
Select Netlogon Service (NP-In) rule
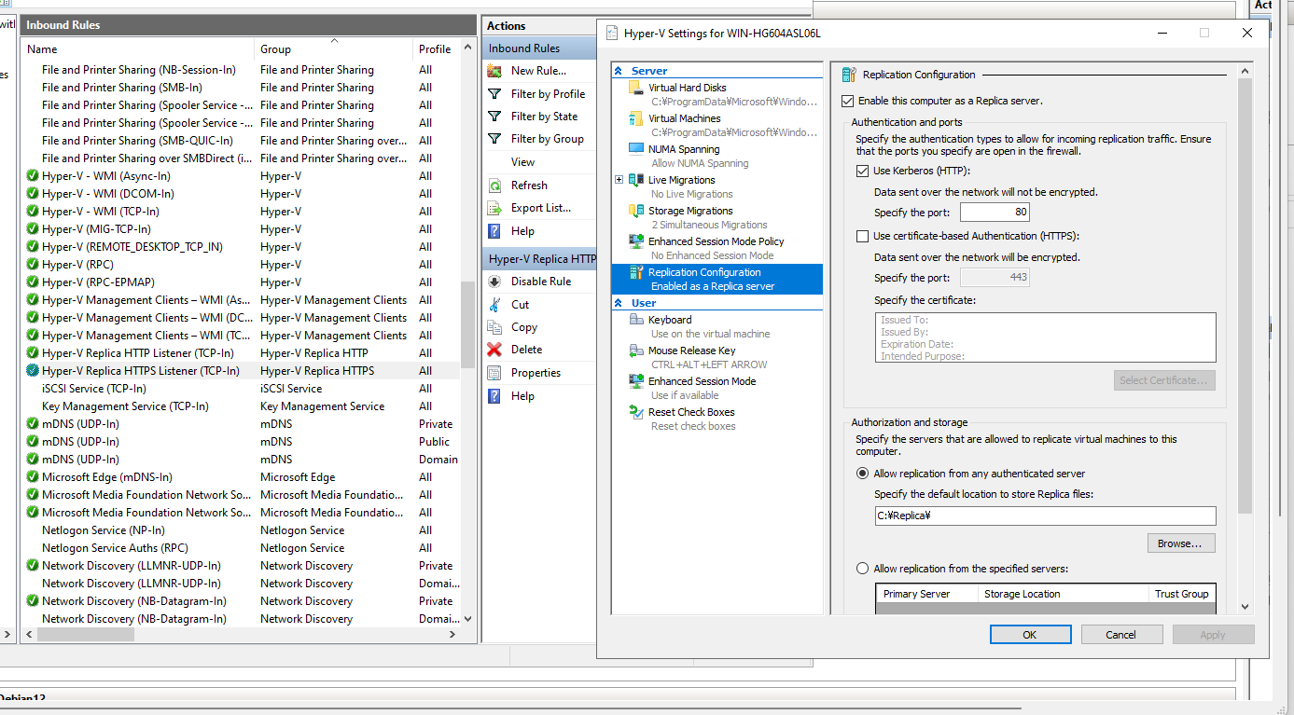[x=241, y=530]
